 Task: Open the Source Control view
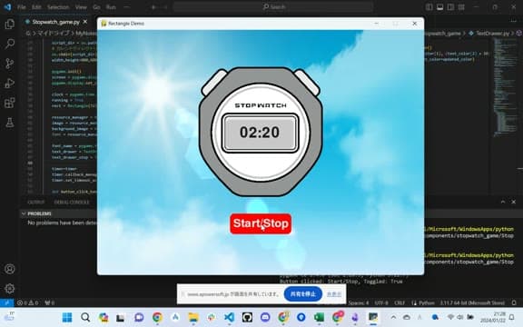[x=10, y=64]
